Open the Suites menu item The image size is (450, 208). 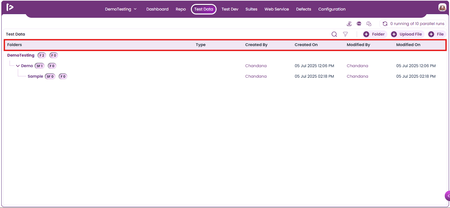(x=251, y=9)
